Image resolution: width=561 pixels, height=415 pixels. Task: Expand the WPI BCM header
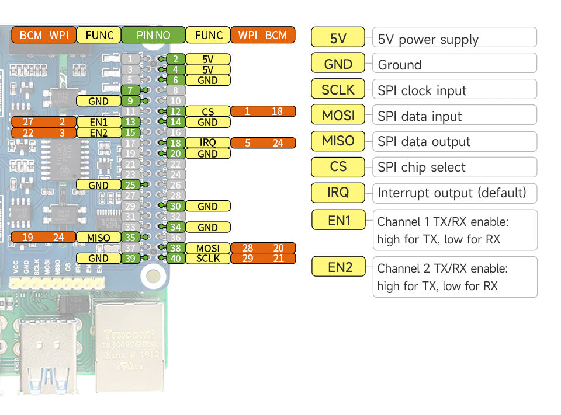point(262,35)
